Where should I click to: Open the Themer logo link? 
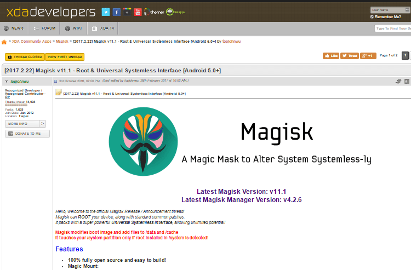click(154, 12)
